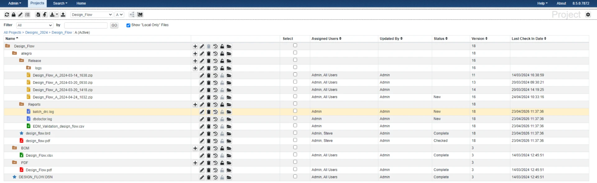Select checkbox for batch_drc.log row
The height and width of the screenshot is (183, 597).
295,111
